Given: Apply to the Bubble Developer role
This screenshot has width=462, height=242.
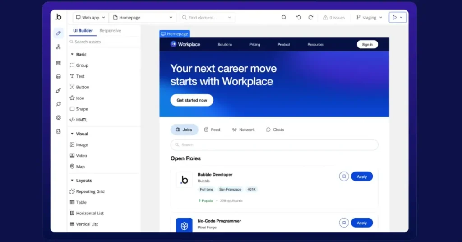Looking at the screenshot, I should (x=362, y=176).
